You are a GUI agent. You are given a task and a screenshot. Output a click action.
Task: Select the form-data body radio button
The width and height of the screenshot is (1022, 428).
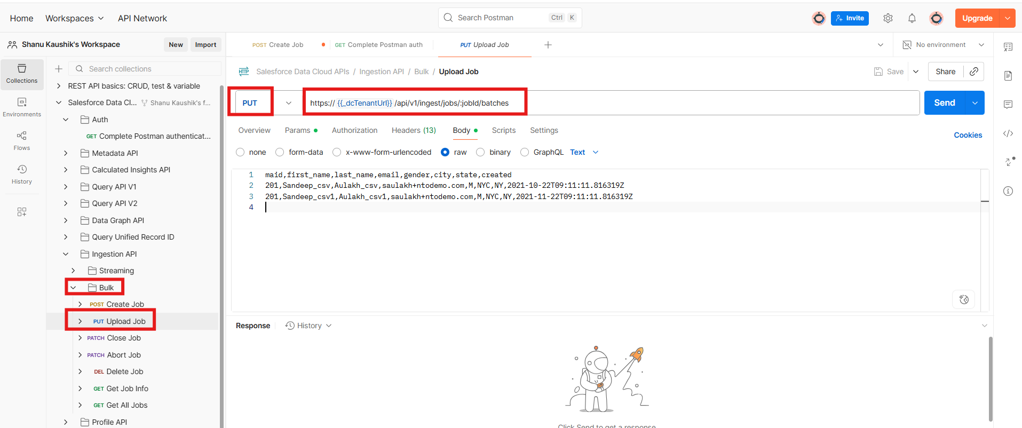pos(280,153)
